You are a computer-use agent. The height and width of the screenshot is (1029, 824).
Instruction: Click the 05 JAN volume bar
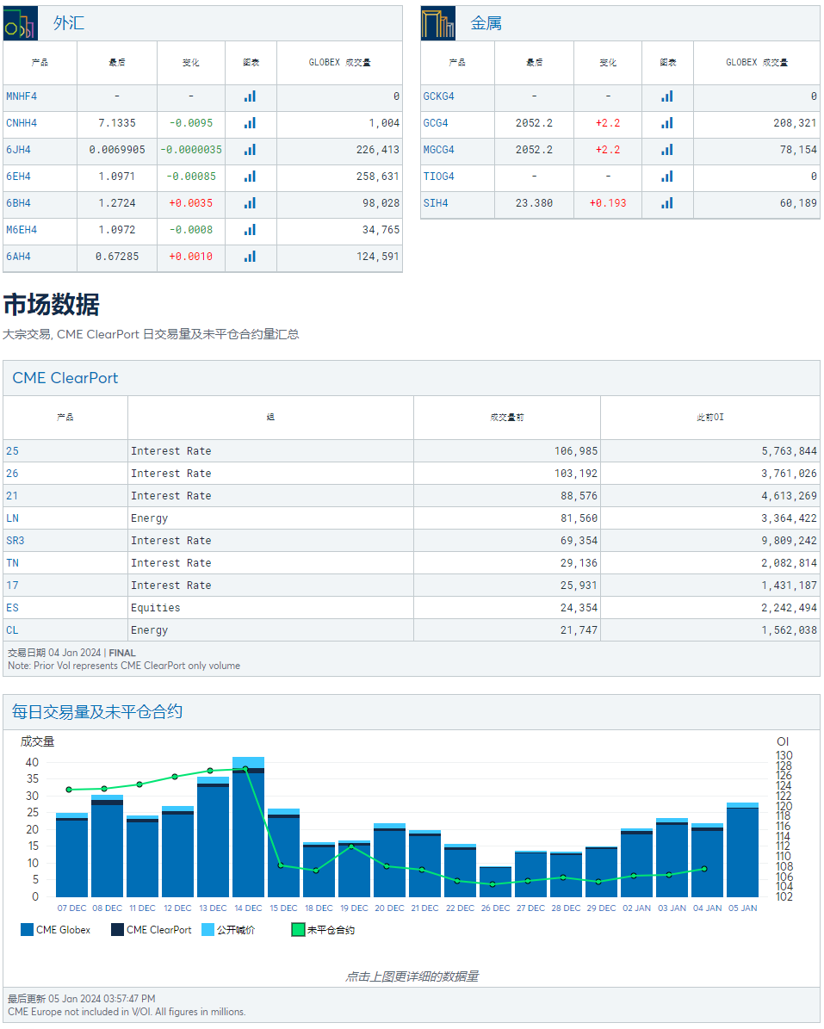743,850
